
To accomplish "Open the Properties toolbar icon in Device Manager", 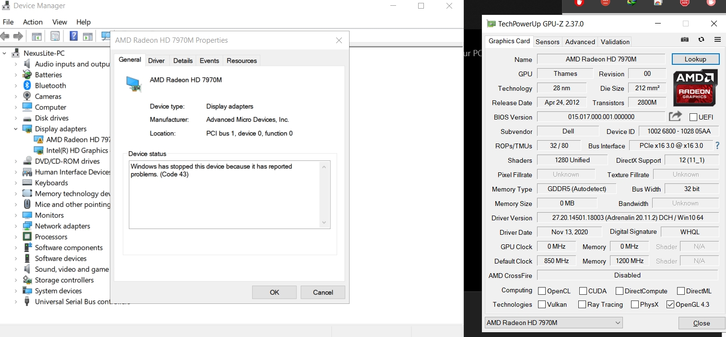I will pos(55,36).
